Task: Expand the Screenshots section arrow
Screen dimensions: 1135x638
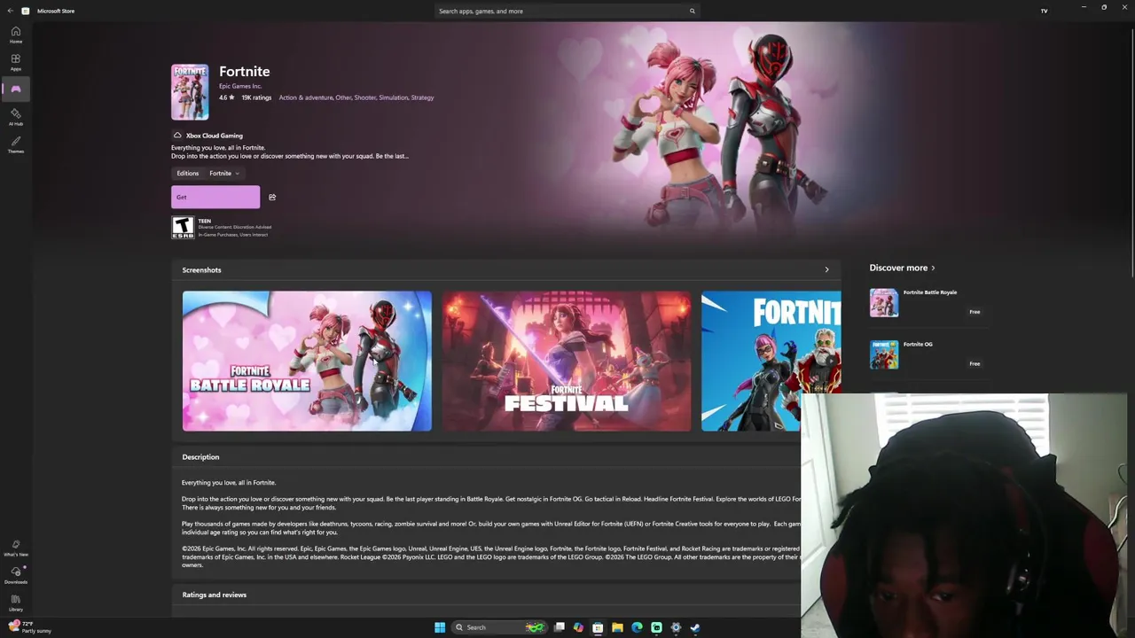Action: coord(826,269)
